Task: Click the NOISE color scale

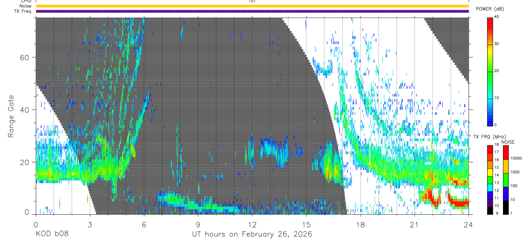Action: pyautogui.click(x=506, y=180)
